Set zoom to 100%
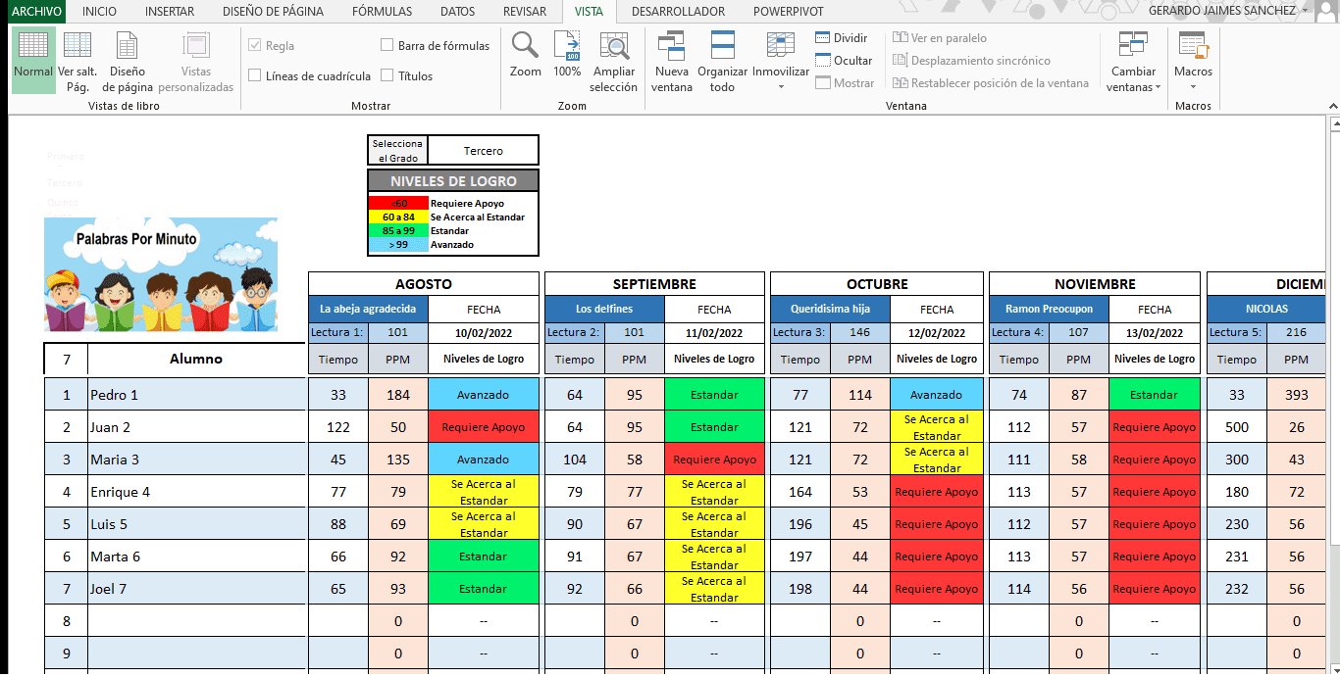Image resolution: width=1340 pixels, height=678 pixels. coord(567,55)
